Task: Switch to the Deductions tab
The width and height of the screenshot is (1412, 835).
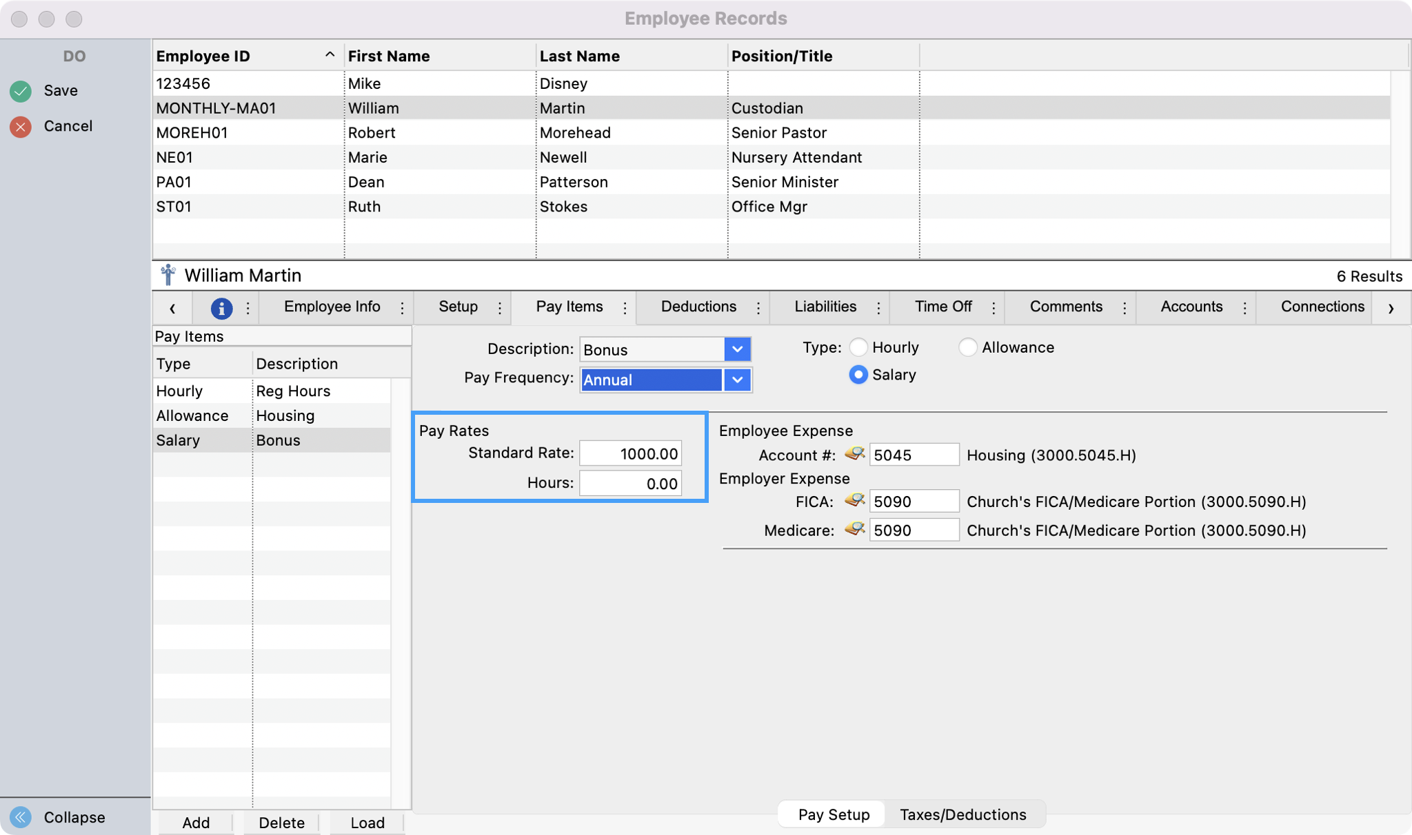Action: click(x=698, y=307)
